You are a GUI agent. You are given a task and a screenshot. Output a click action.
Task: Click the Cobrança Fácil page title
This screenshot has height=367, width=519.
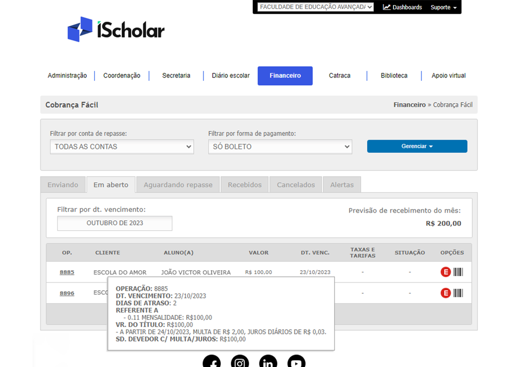tap(72, 105)
